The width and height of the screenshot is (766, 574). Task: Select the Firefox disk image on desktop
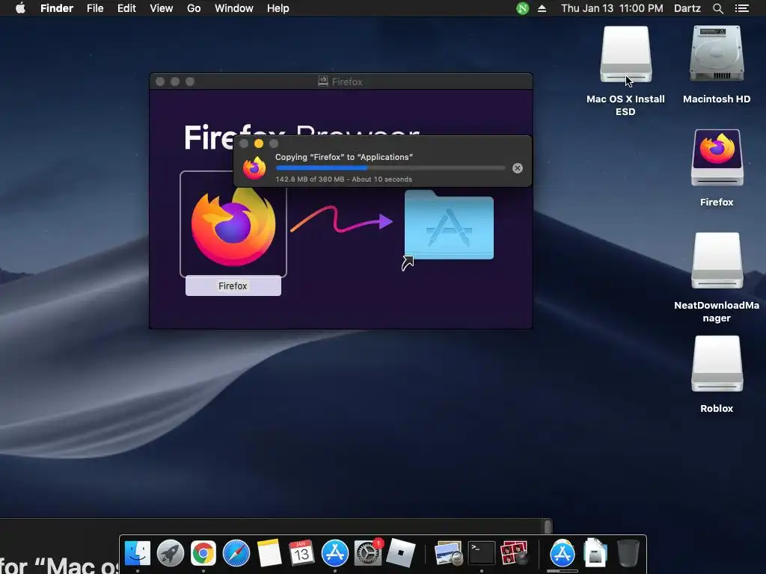click(717, 158)
